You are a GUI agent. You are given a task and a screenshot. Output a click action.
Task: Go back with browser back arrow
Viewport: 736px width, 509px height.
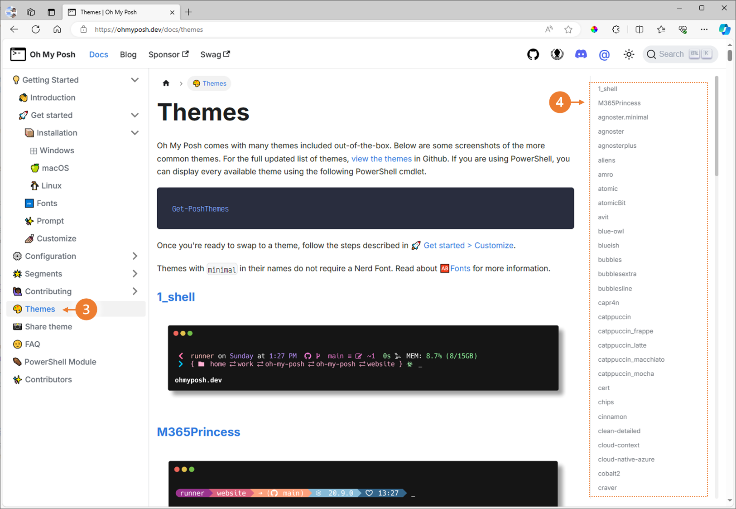pos(14,29)
